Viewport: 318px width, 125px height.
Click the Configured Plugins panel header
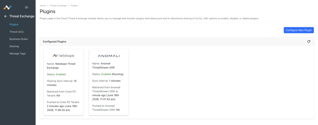(177, 41)
